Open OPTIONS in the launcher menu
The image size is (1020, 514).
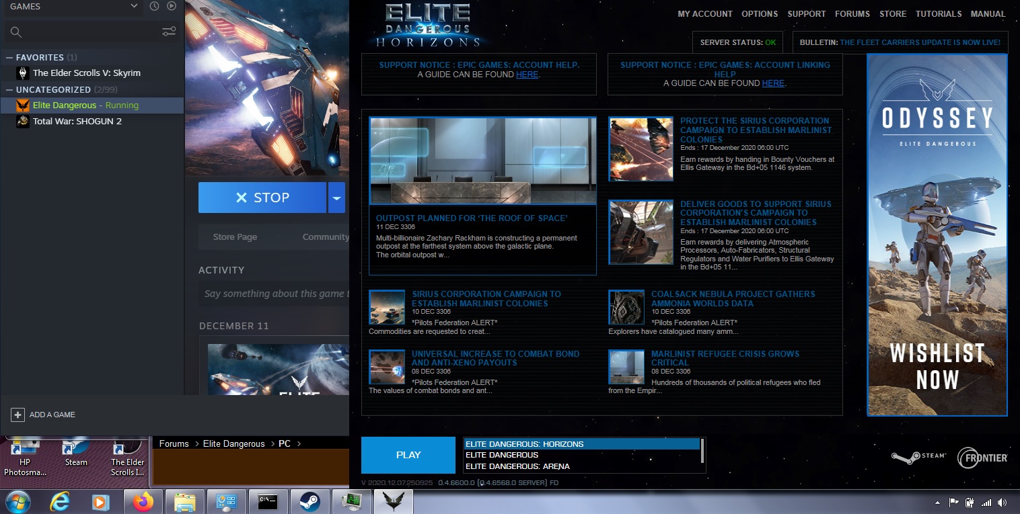[760, 14]
